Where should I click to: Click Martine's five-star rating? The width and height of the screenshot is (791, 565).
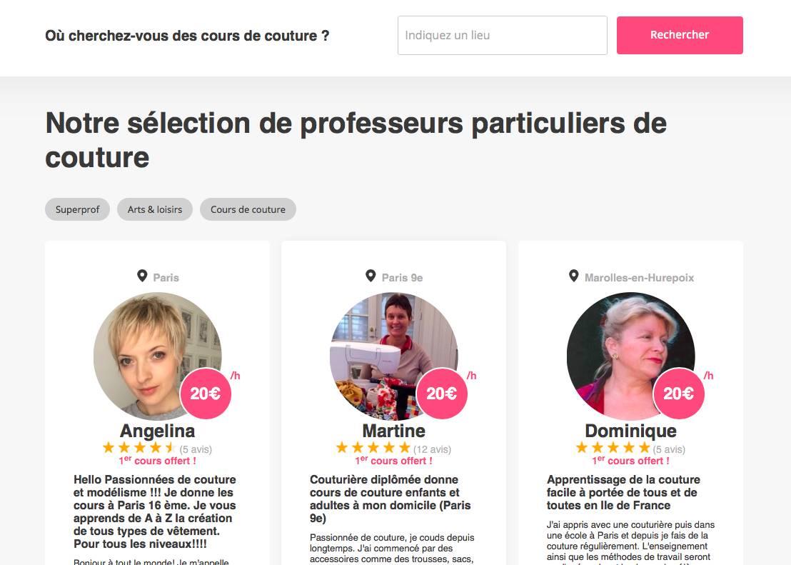pos(373,448)
